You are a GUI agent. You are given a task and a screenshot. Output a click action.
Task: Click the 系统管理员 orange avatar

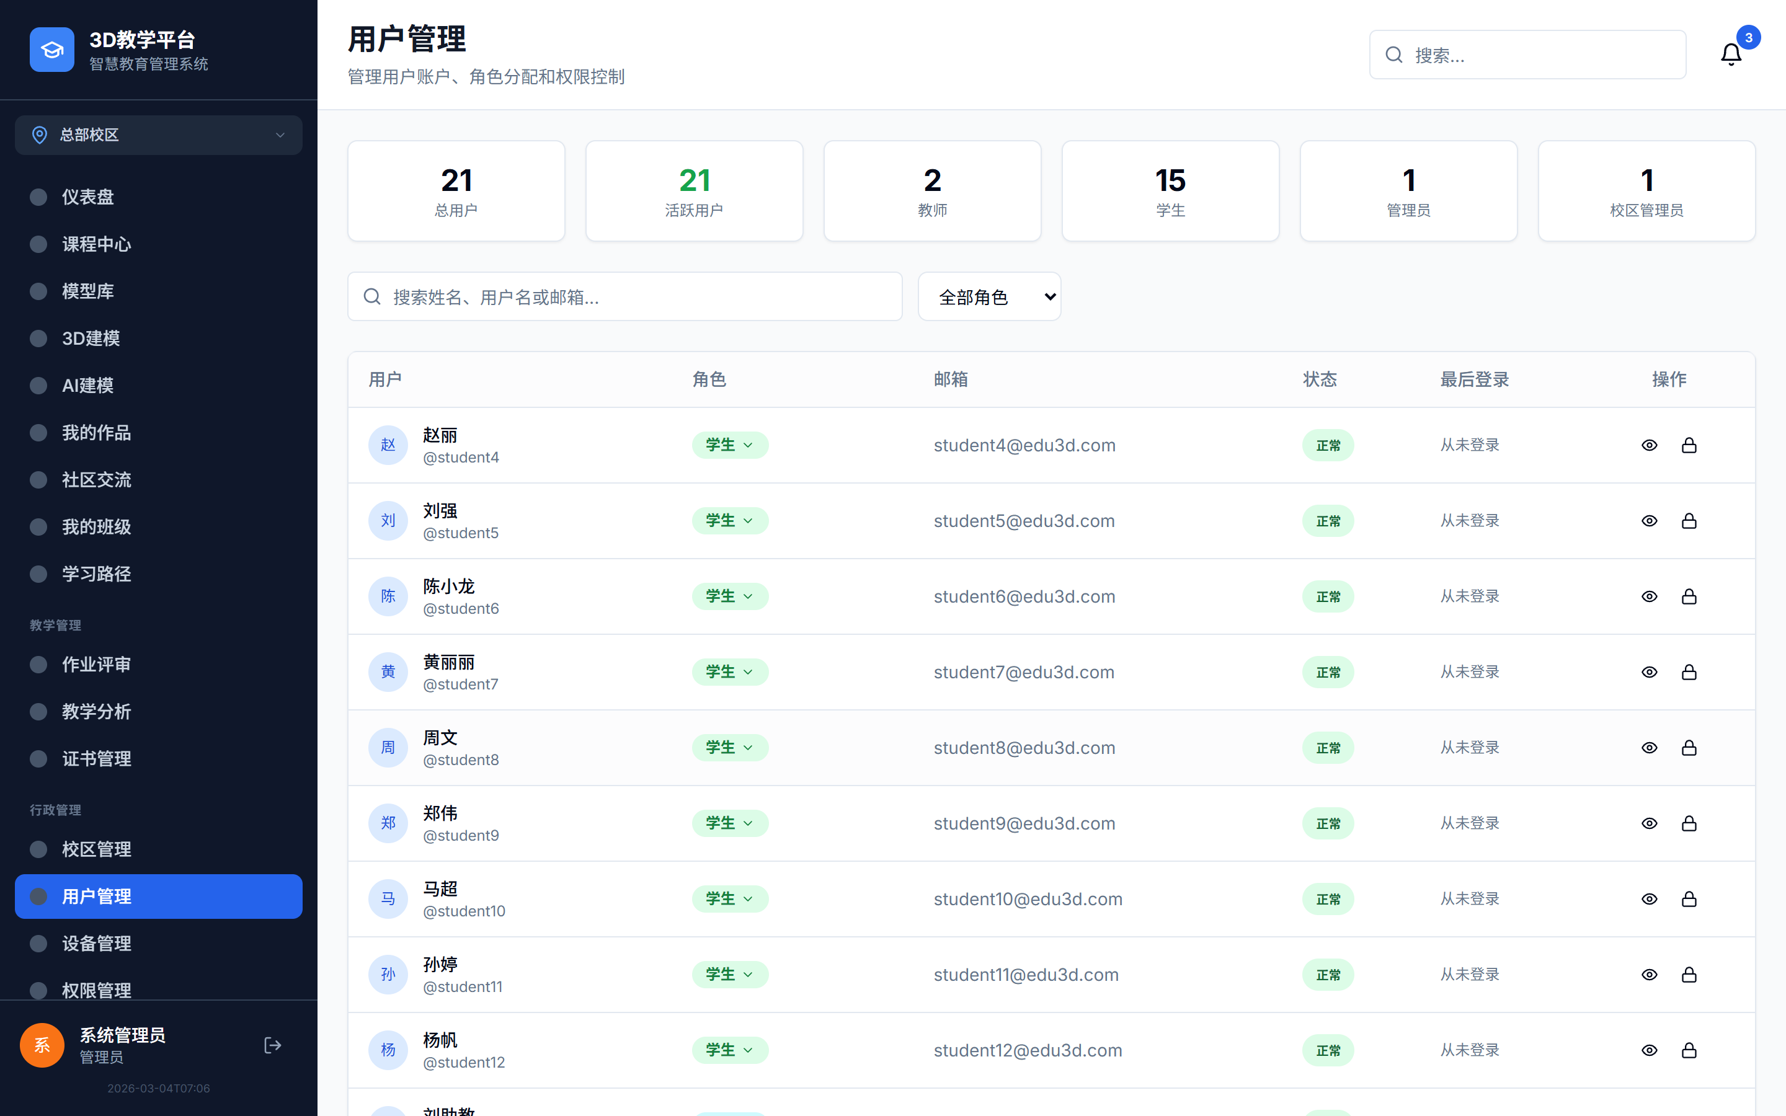[x=42, y=1045]
